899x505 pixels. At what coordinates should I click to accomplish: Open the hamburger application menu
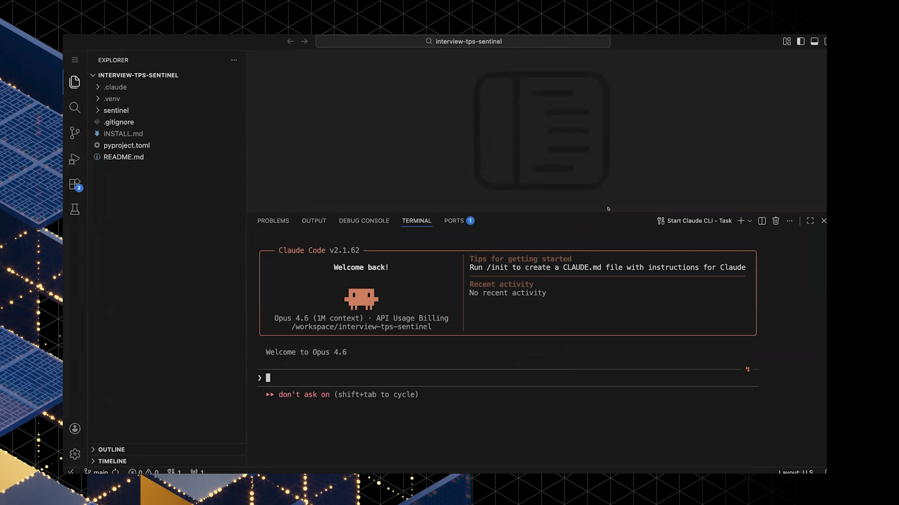point(75,60)
